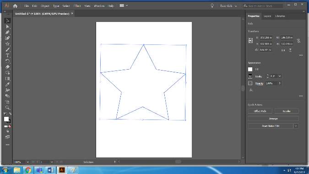Click the Search Adobe Stock field
Image resolution: width=309 pixels, height=174 pixels.
click(263, 6)
